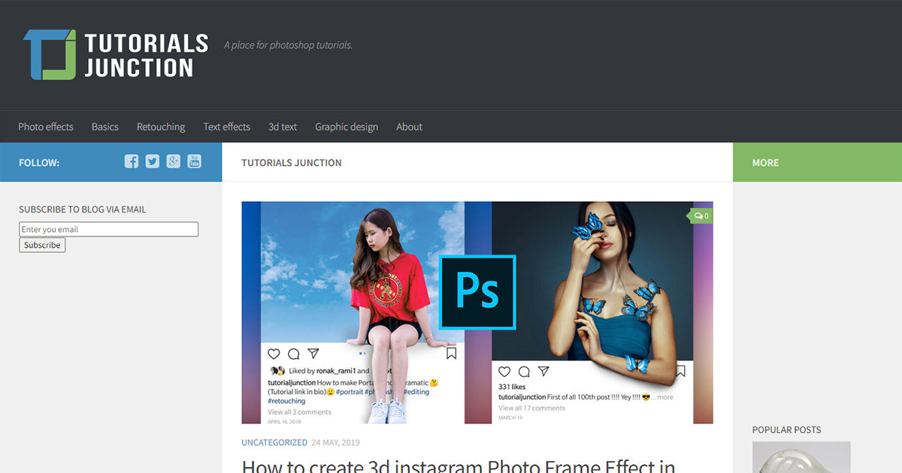Select Graphic design from the navigation
This screenshot has height=473, width=902.
point(347,126)
